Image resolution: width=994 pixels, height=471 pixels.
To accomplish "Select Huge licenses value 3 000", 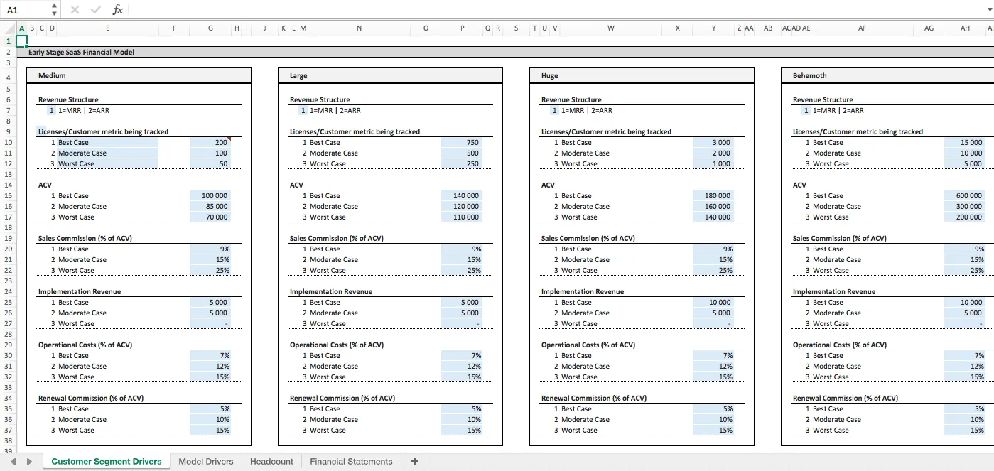I will click(x=713, y=142).
